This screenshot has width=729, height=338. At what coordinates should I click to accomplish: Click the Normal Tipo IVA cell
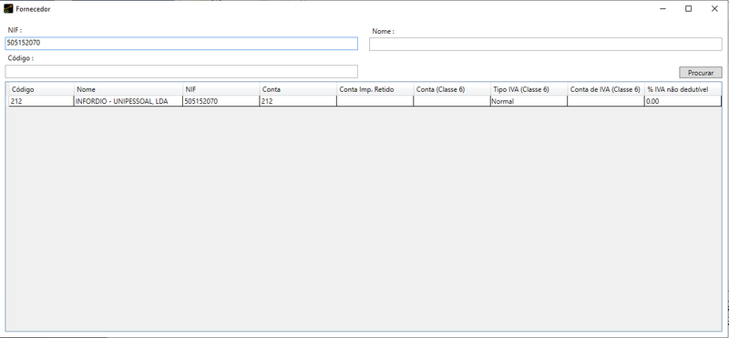[529, 101]
